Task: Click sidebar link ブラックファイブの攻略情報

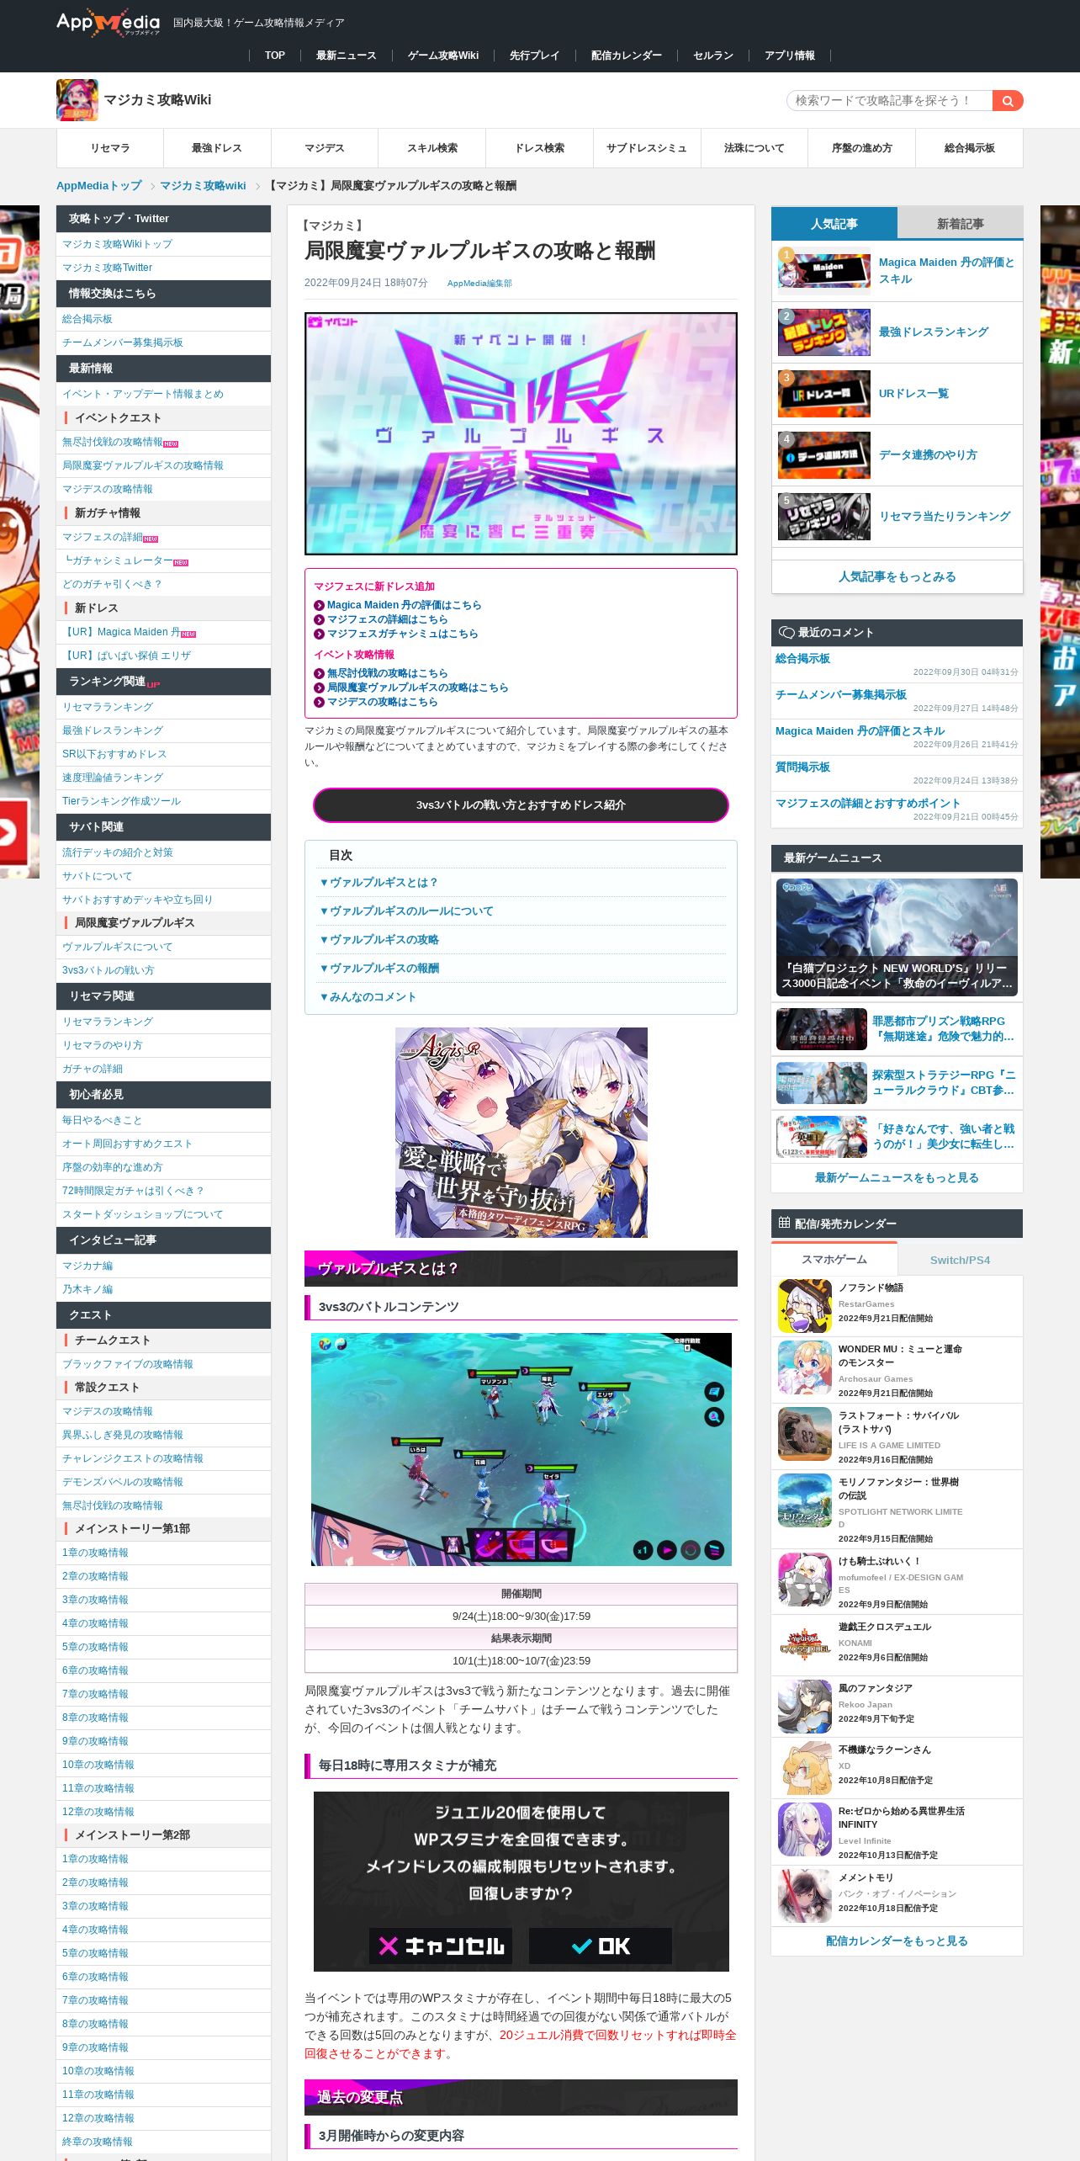Action: (128, 1364)
